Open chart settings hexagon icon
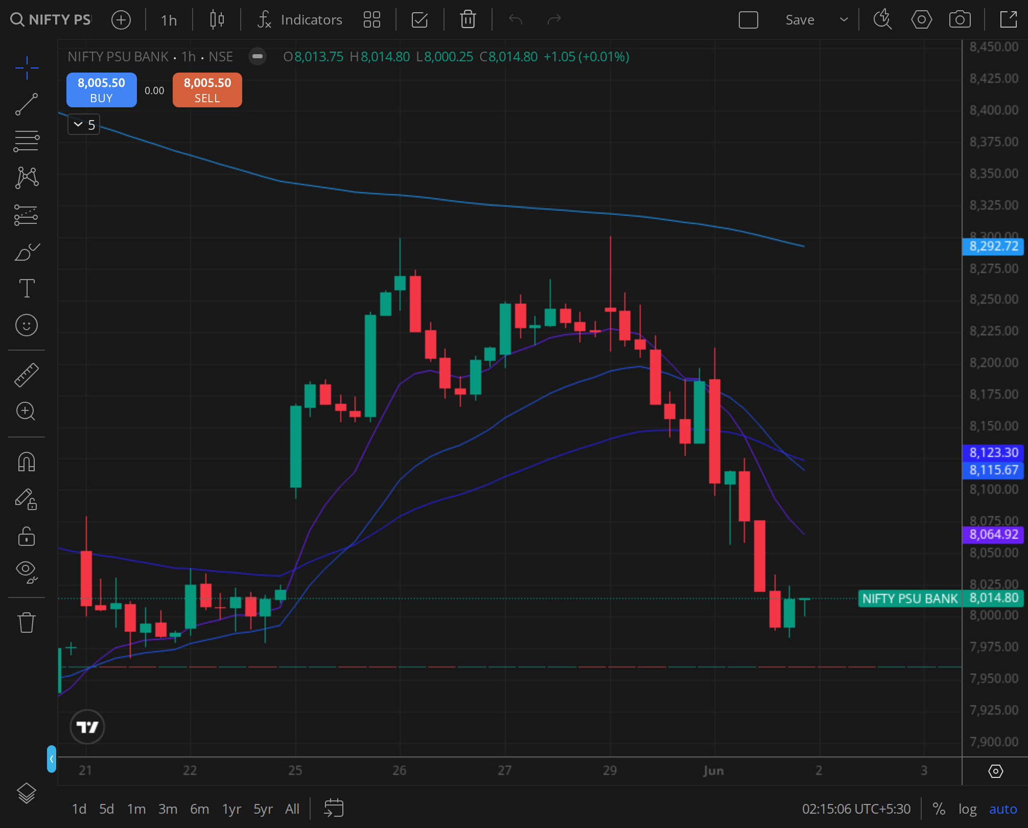Image resolution: width=1028 pixels, height=828 pixels. [921, 20]
